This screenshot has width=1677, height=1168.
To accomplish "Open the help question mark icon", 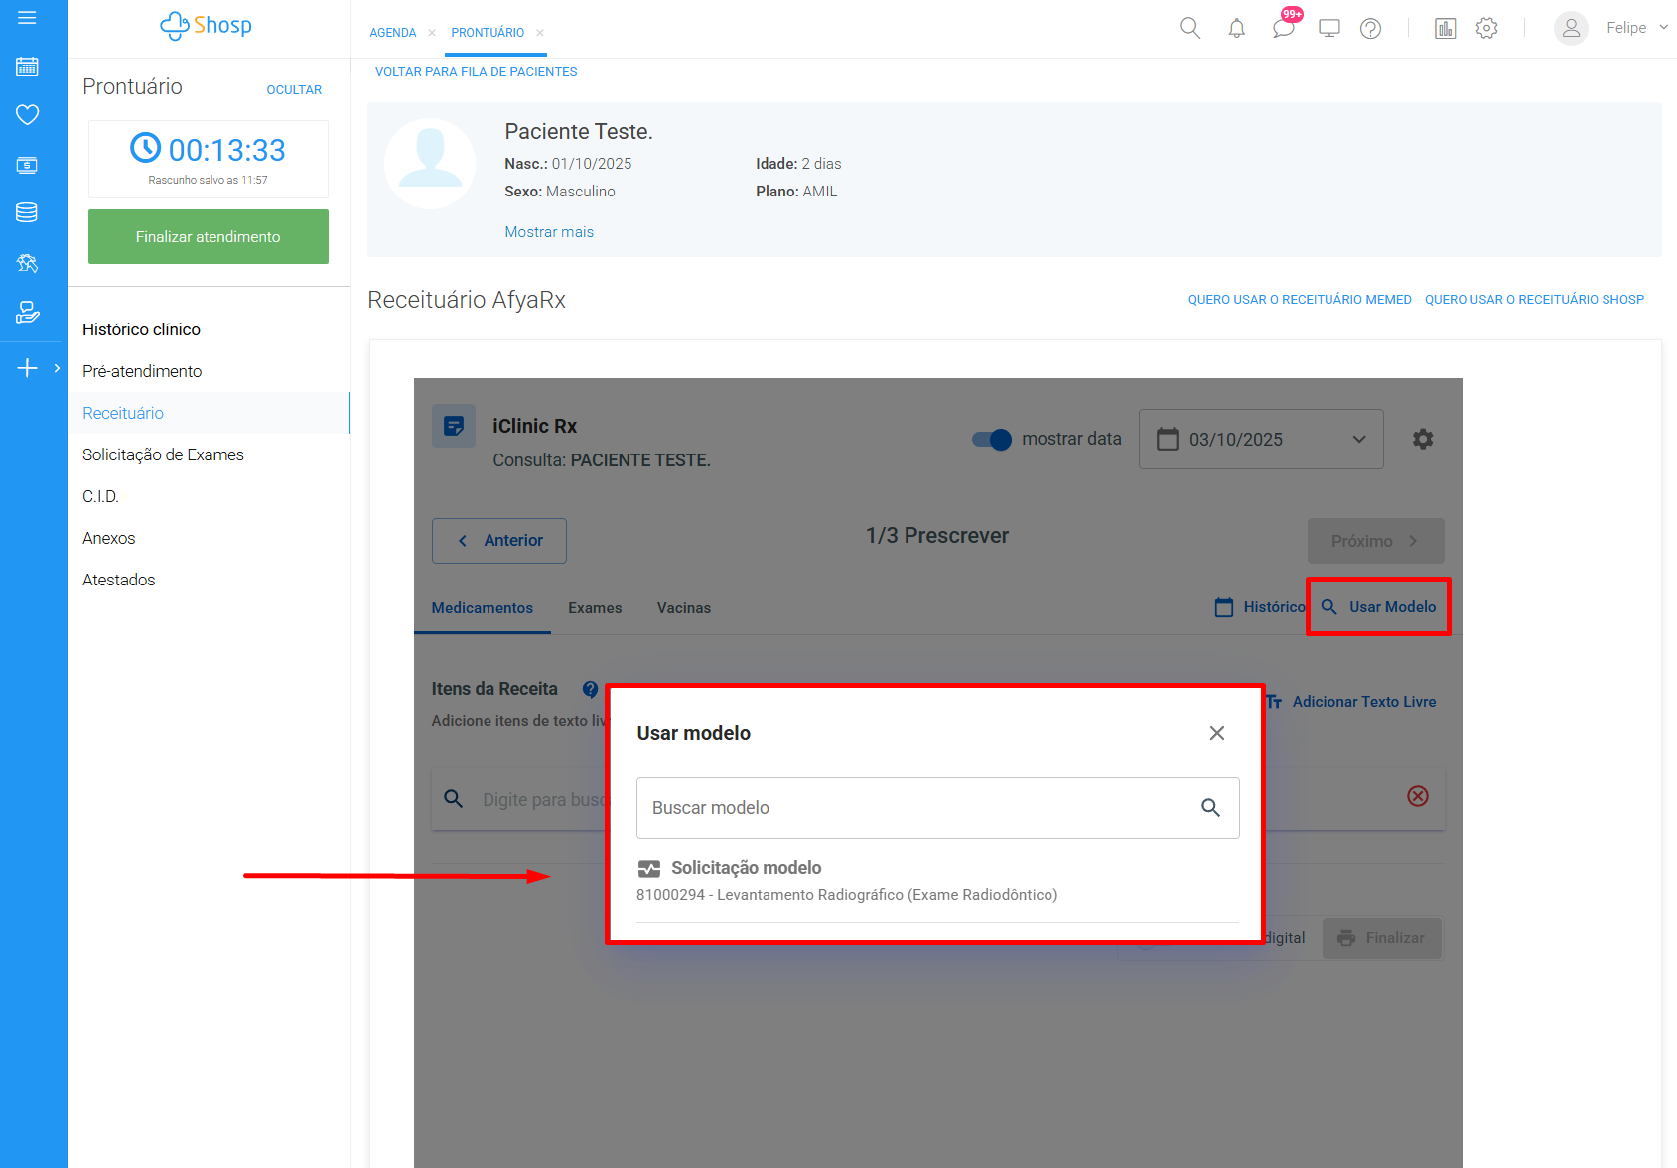I will point(1370,28).
